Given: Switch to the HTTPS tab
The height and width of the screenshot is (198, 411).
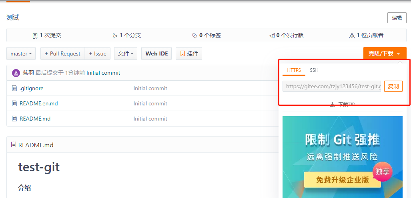Looking at the screenshot, I should click(x=294, y=70).
